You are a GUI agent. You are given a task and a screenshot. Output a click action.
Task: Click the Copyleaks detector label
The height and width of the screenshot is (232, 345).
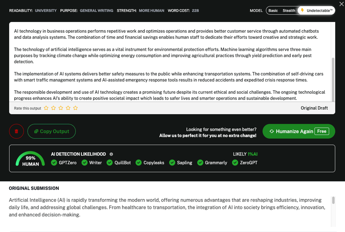[154, 163]
